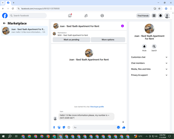Reload the browser page
Image resolution: width=174 pixels, height=139 pixels.
pos(13,8)
